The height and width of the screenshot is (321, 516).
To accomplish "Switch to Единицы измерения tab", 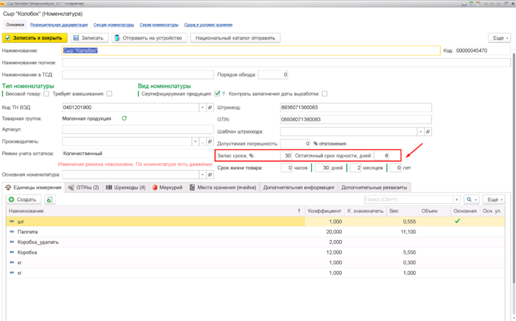I will point(34,187).
